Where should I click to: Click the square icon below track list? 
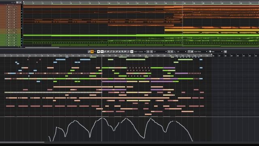pos(21,47)
